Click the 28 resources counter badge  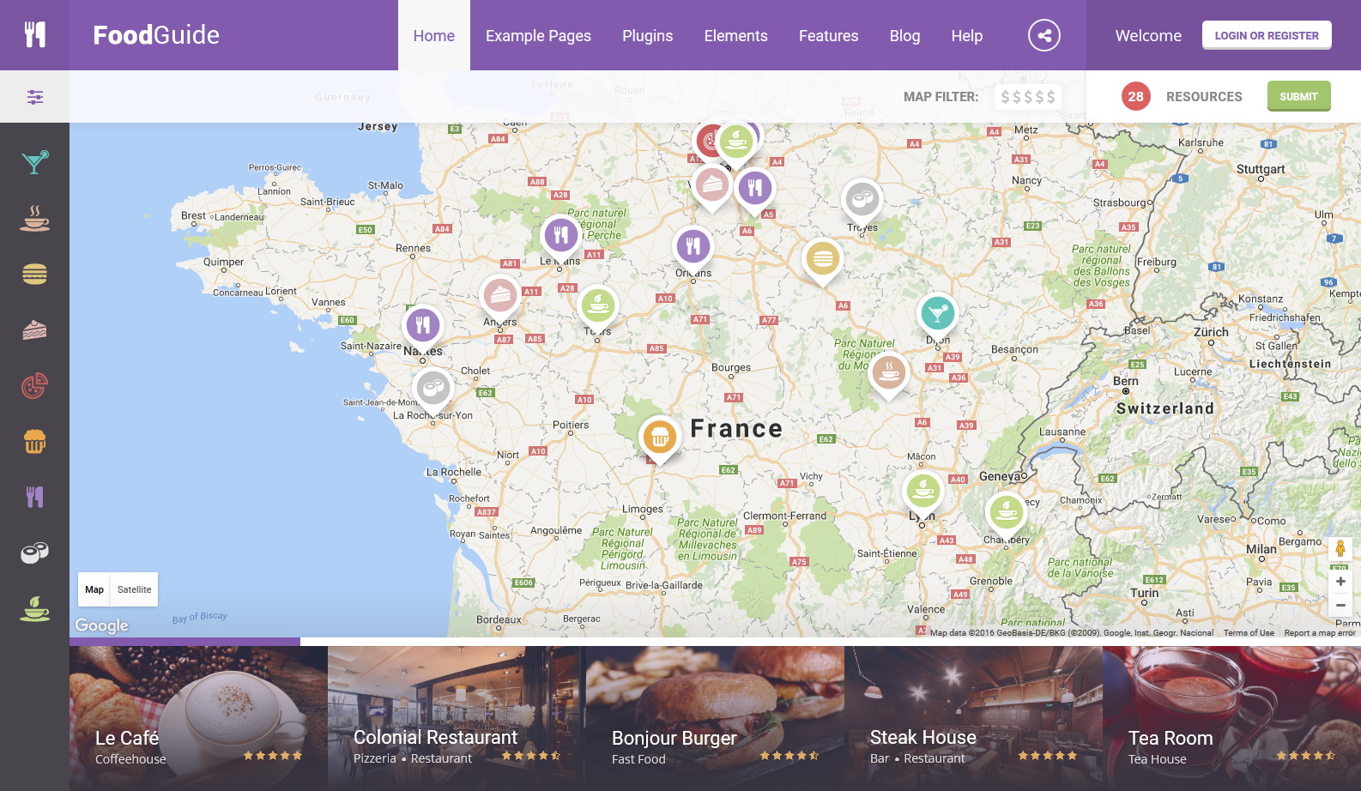click(1135, 96)
